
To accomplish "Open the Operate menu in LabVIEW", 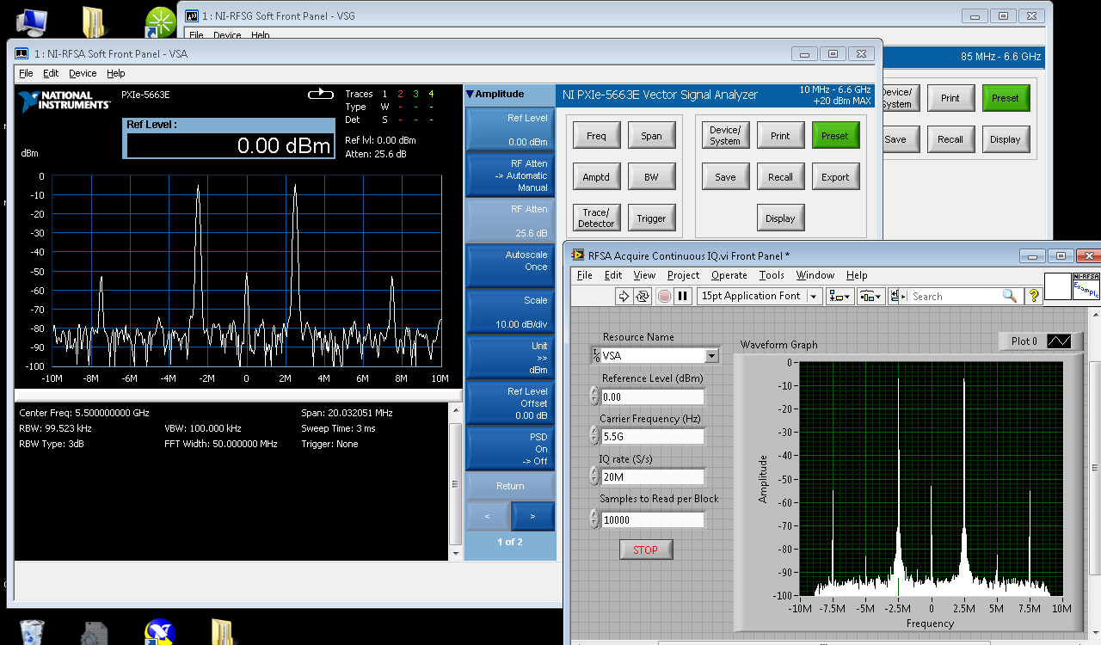I will pyautogui.click(x=729, y=275).
